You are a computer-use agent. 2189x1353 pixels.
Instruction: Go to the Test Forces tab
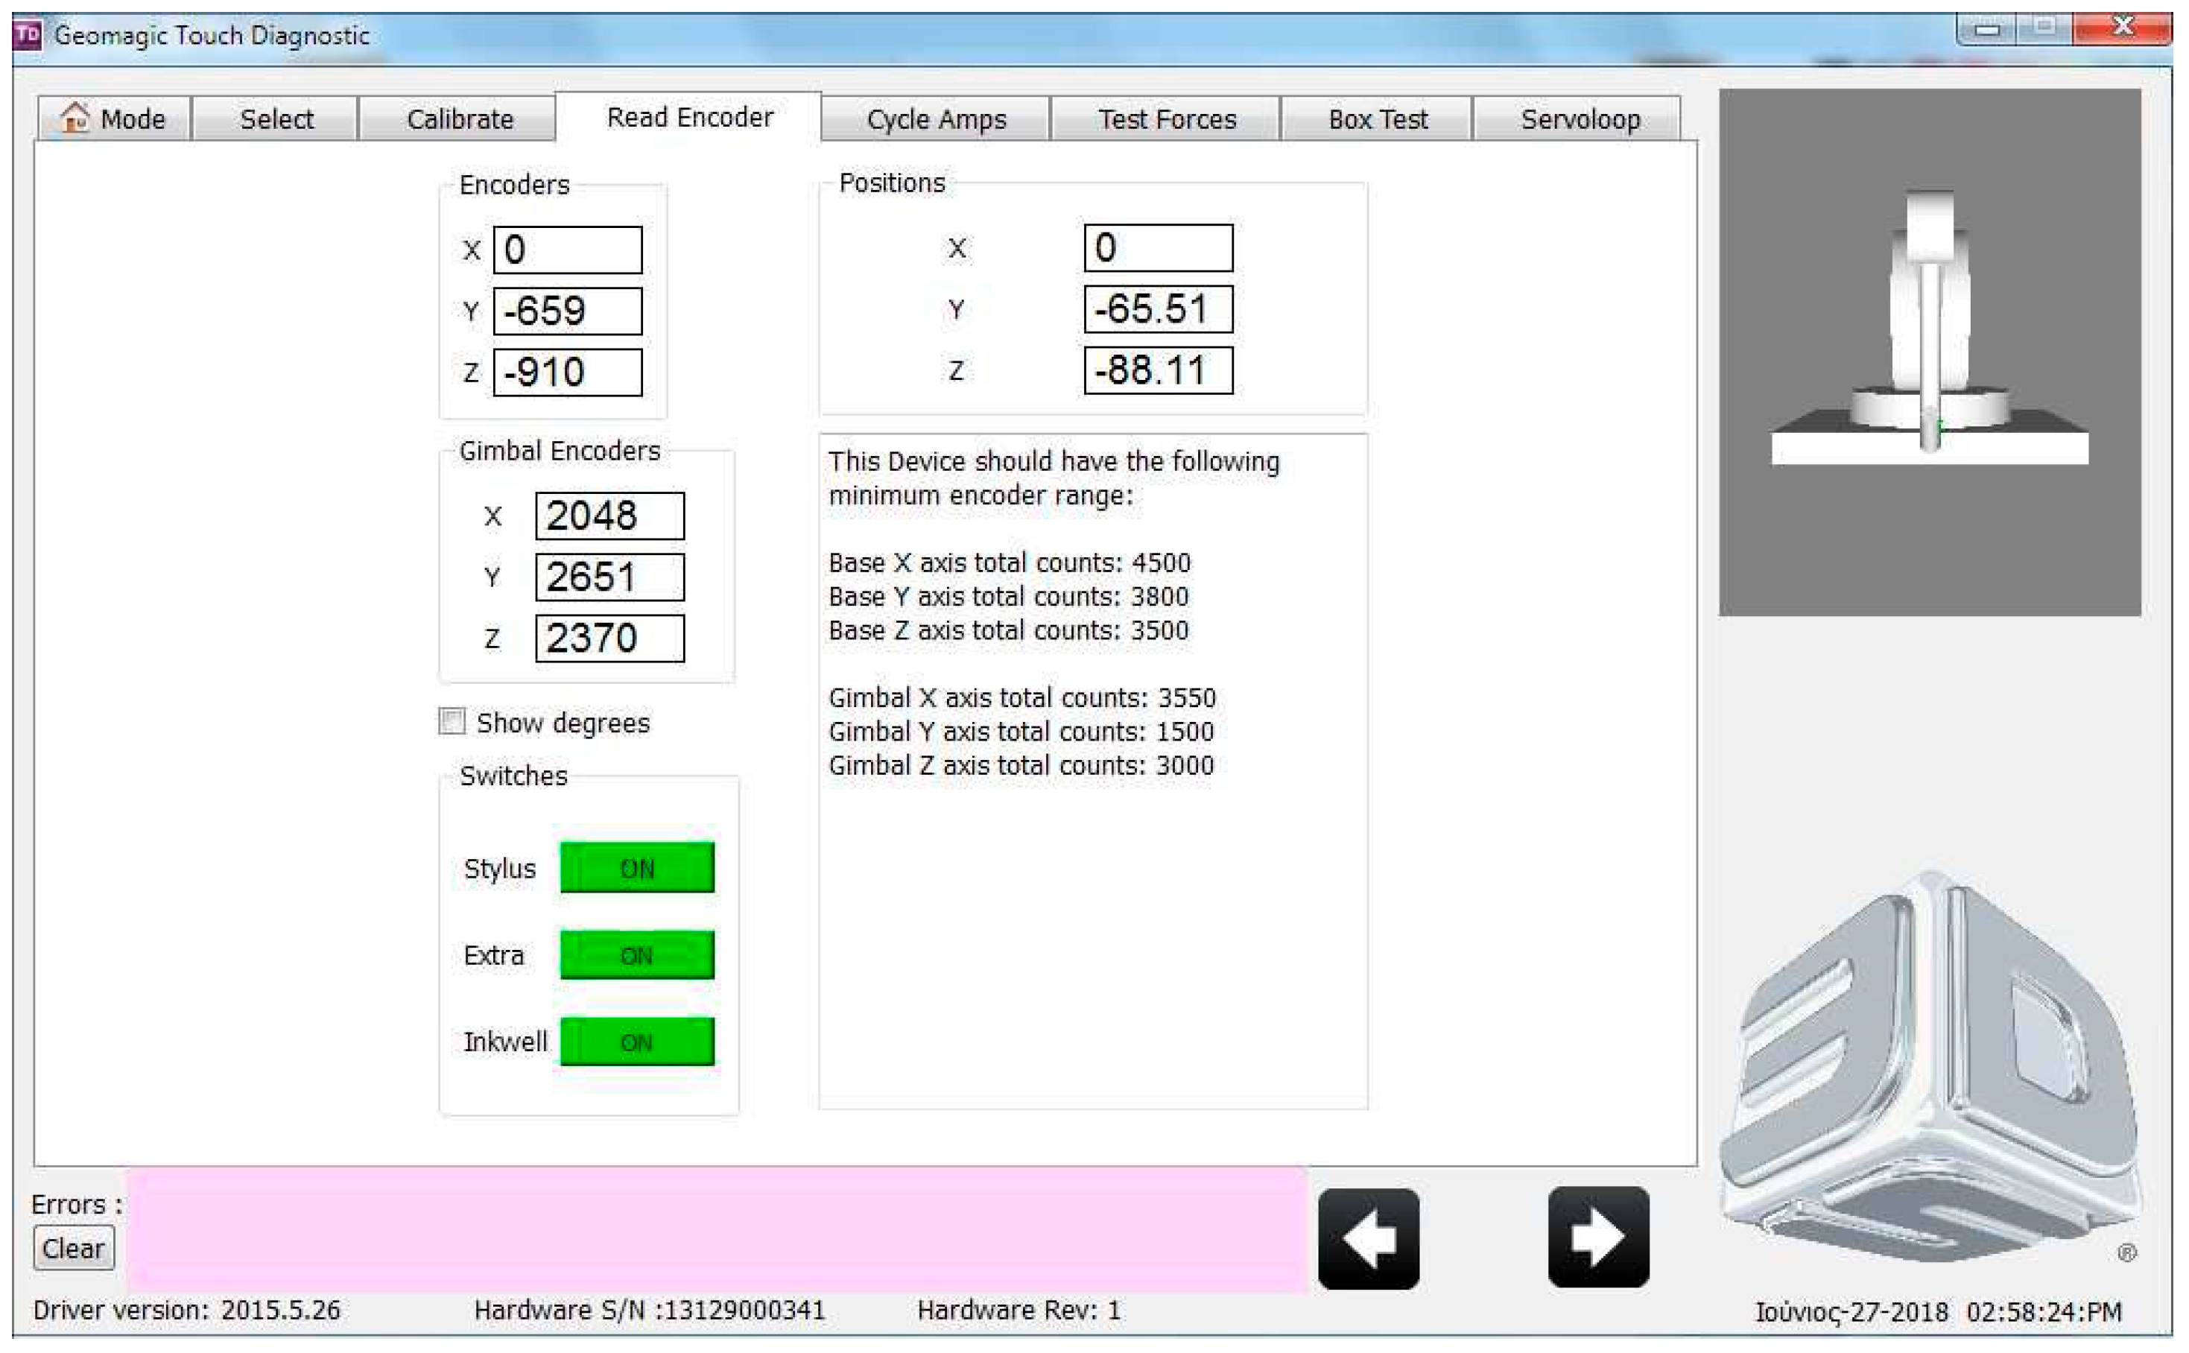1166,119
